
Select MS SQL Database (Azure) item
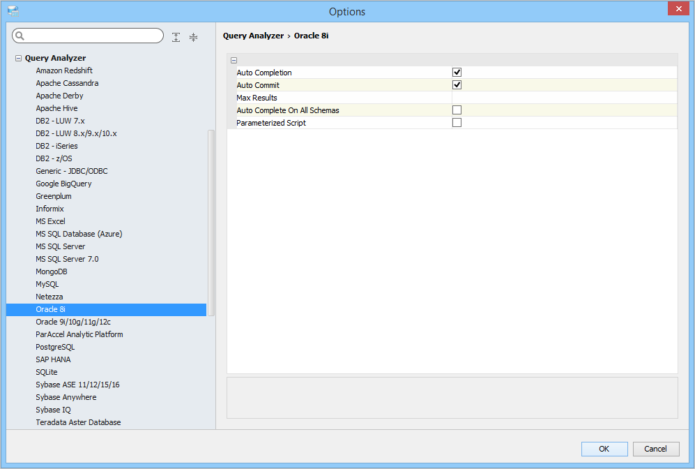[79, 234]
